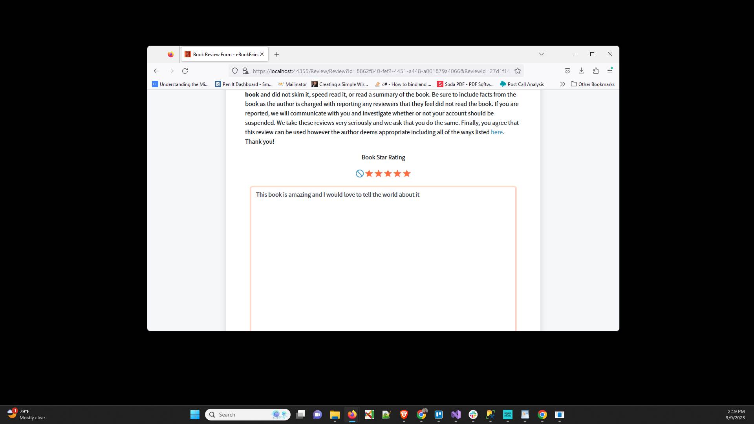754x424 pixels.
Task: Click inside the review text box
Action: pyautogui.click(x=383, y=255)
